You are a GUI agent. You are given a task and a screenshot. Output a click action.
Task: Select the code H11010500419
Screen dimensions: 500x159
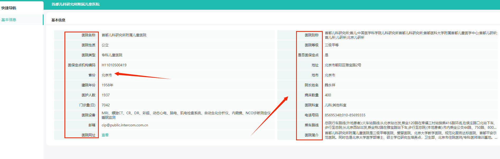[114, 65]
